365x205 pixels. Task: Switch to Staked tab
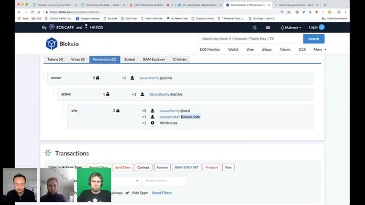(129, 59)
